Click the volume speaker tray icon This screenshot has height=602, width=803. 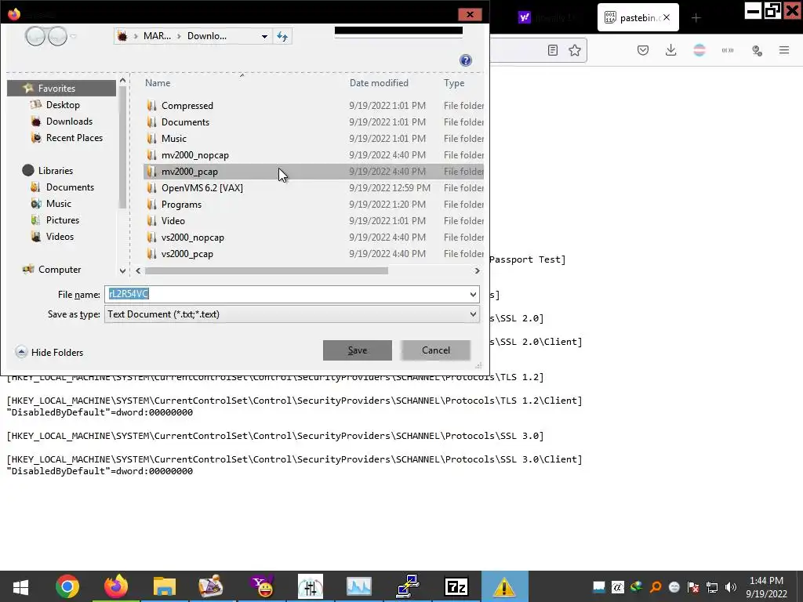(x=731, y=587)
